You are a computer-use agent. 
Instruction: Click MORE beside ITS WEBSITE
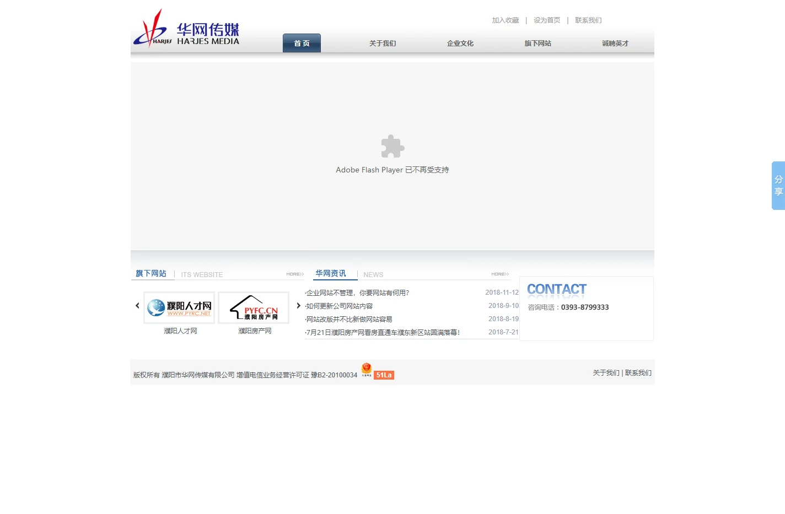pos(295,274)
